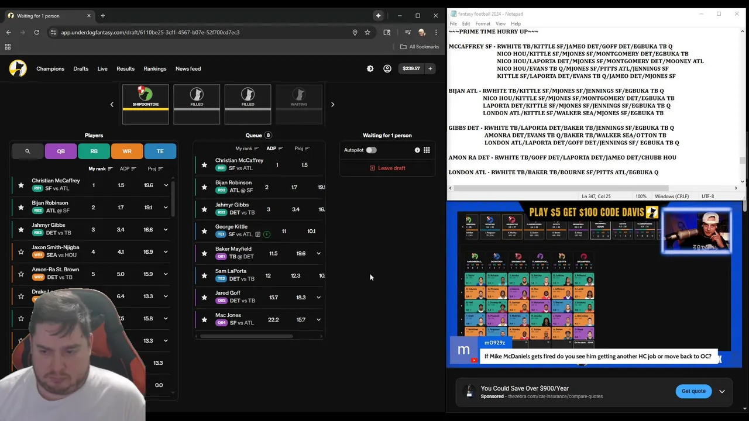749x421 pixels.
Task: Unstar Sam LaPorta in the queue
Action: [204, 275]
